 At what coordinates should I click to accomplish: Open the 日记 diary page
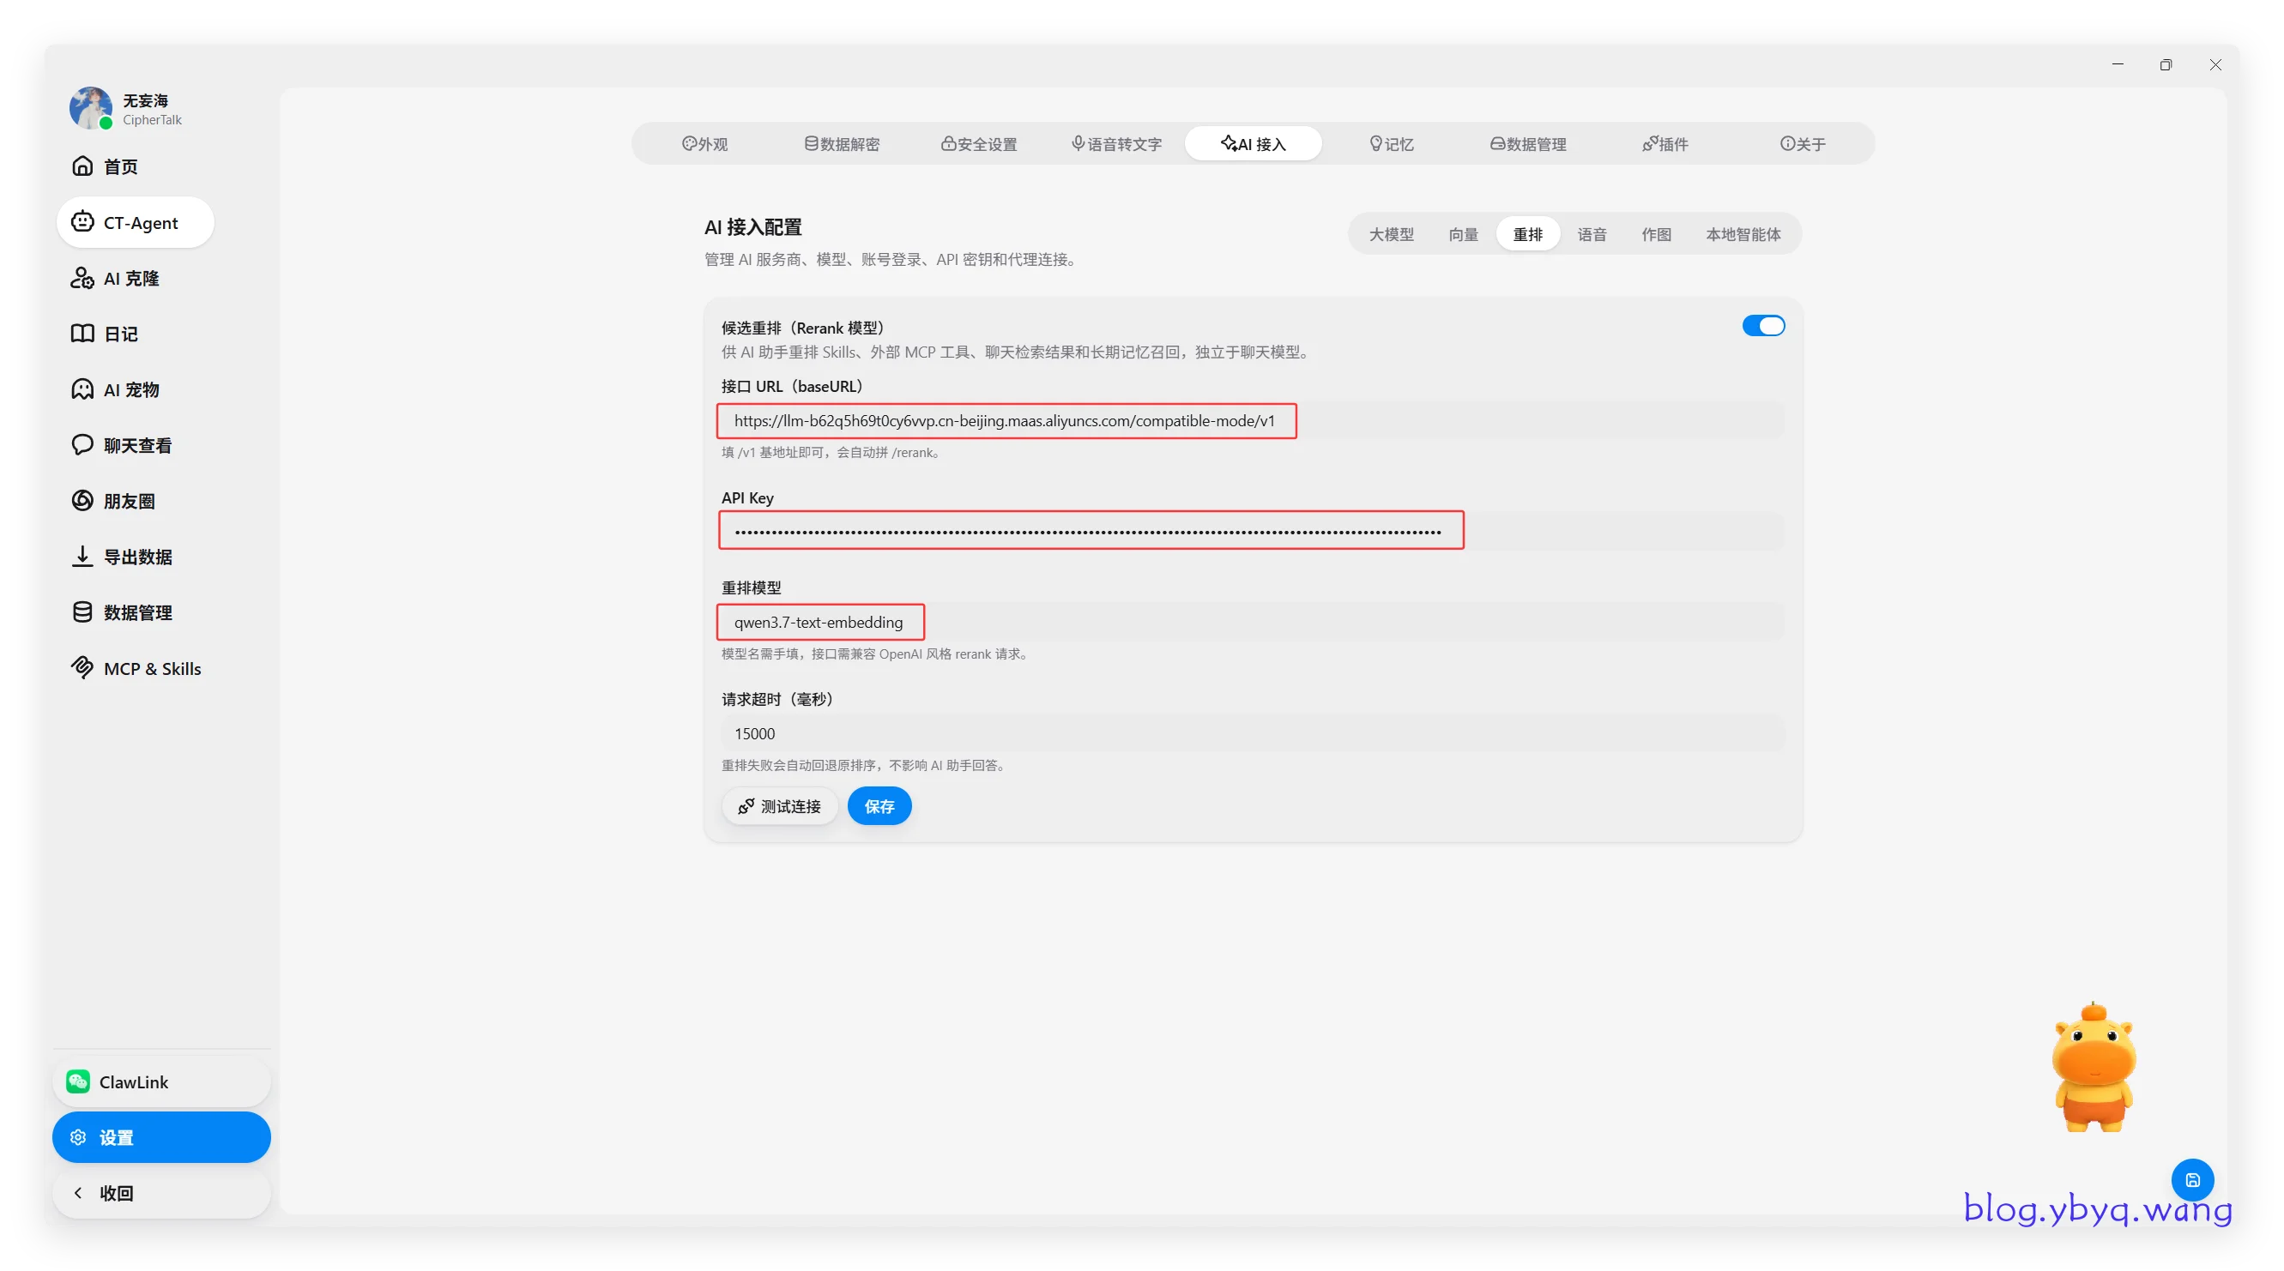click(x=105, y=334)
